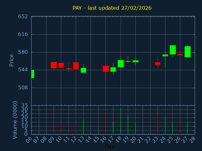The width and height of the screenshot is (202, 151).
Task: Select the green candlestick on day 13
Action: click(x=83, y=70)
